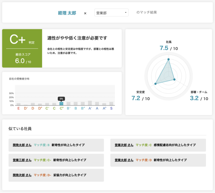
Task: Click the 8% tooltip above C+ bar
Action: tap(61, 99)
